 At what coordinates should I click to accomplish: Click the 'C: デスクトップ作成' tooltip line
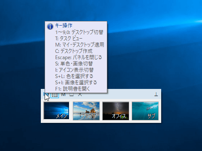point(74,51)
